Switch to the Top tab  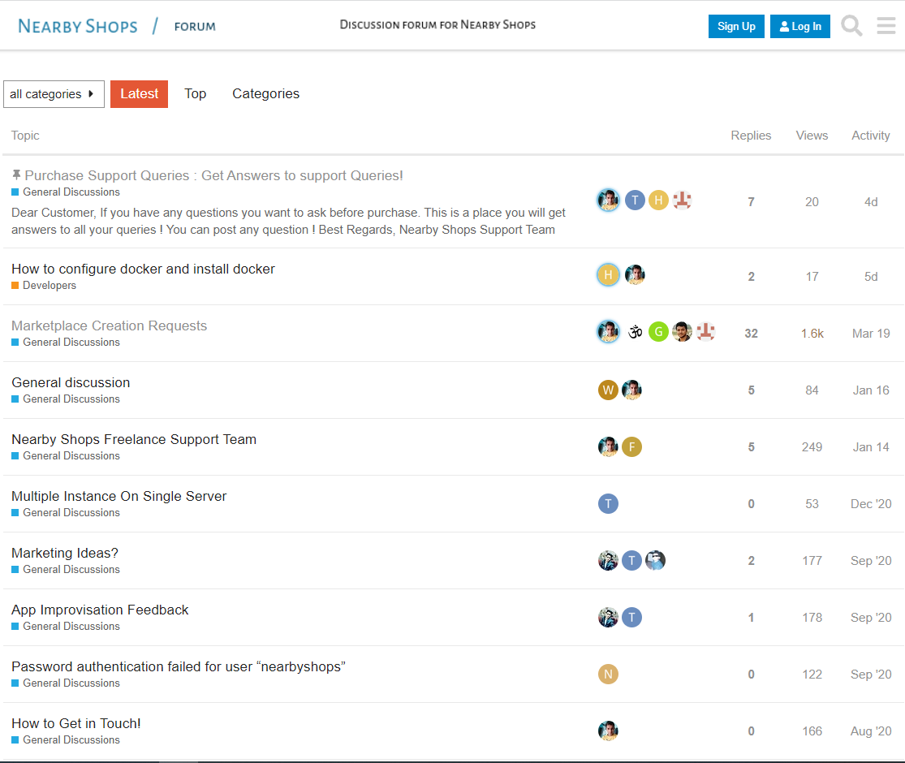tap(195, 94)
